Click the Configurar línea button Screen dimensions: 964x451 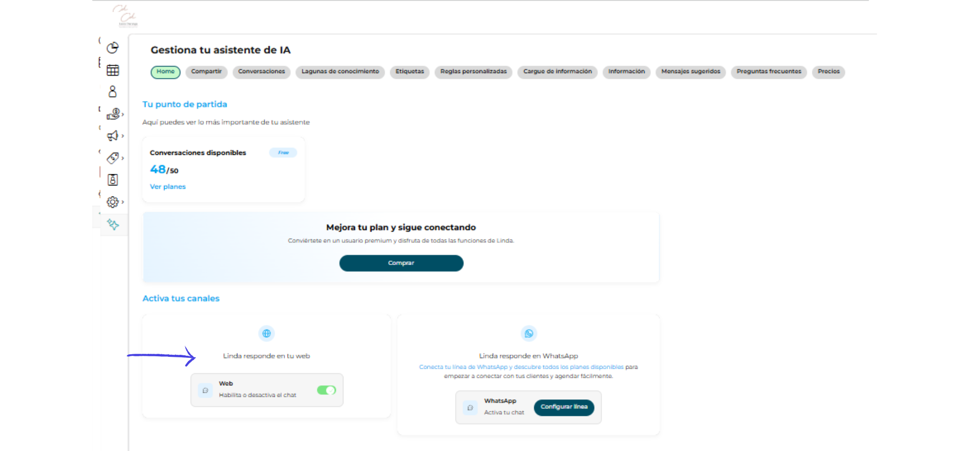coord(563,407)
